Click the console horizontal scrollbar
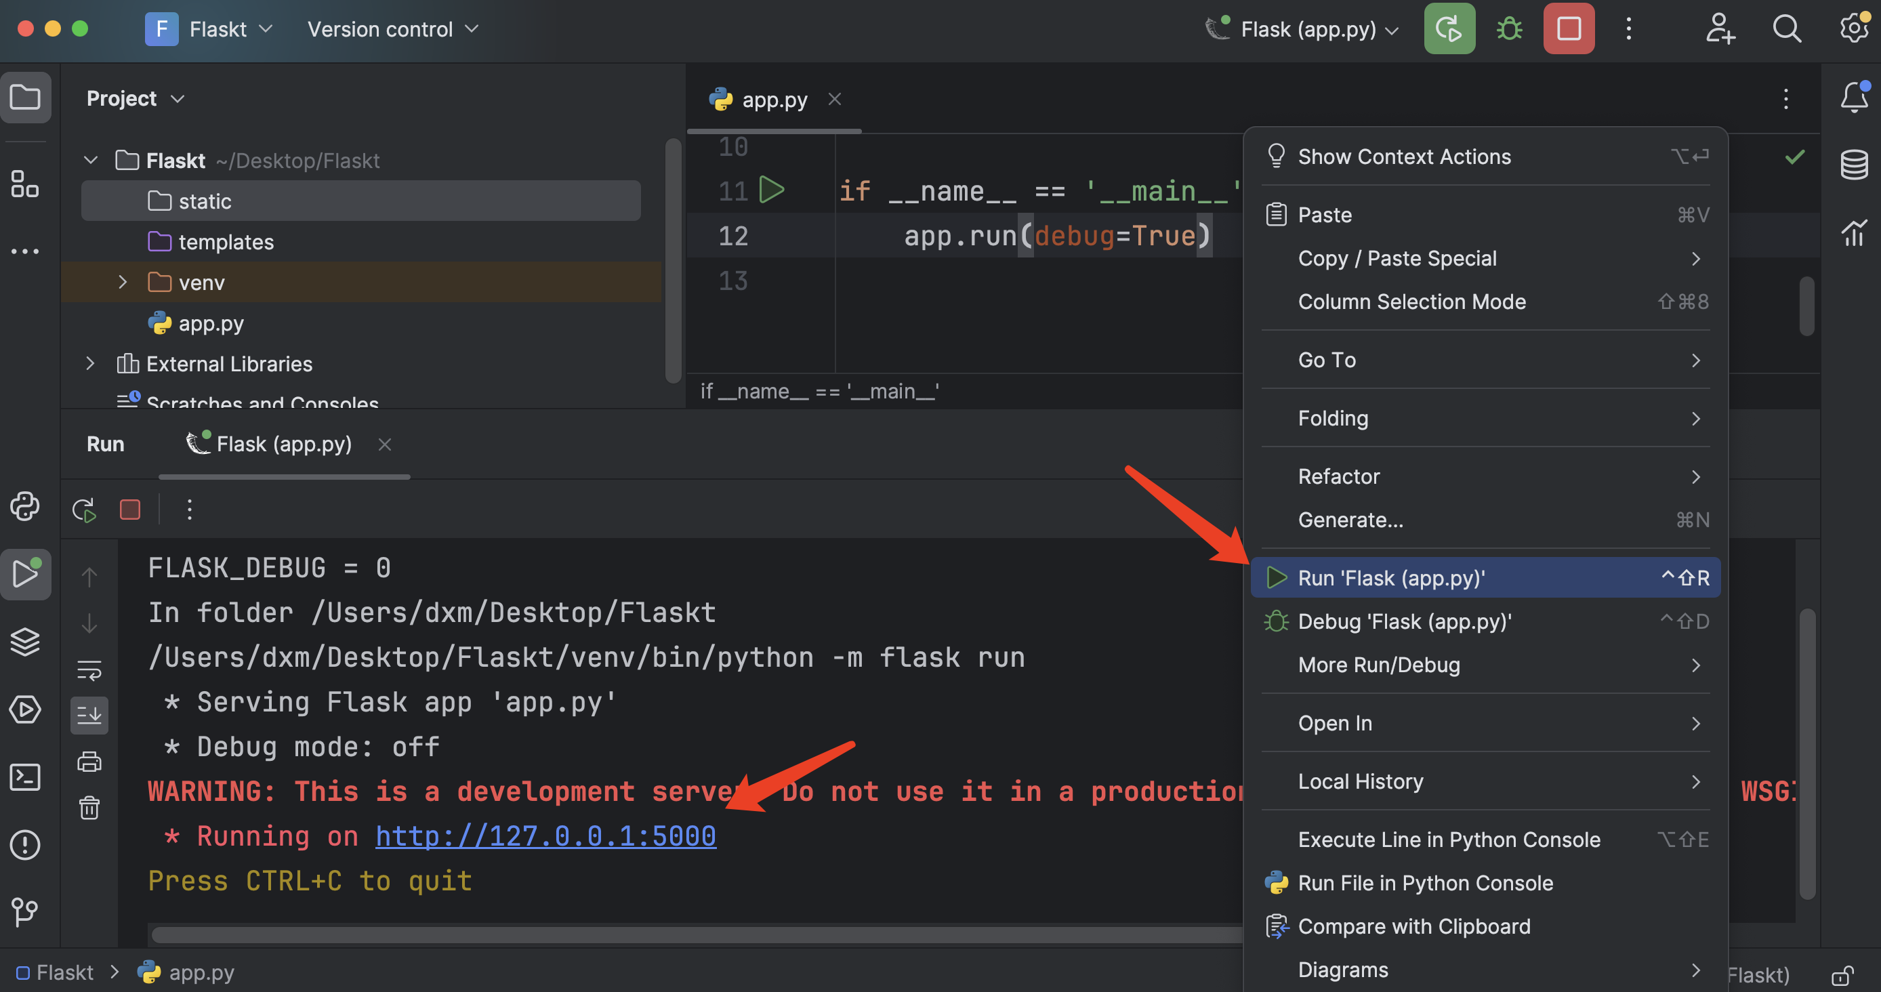1881x992 pixels. click(697, 934)
